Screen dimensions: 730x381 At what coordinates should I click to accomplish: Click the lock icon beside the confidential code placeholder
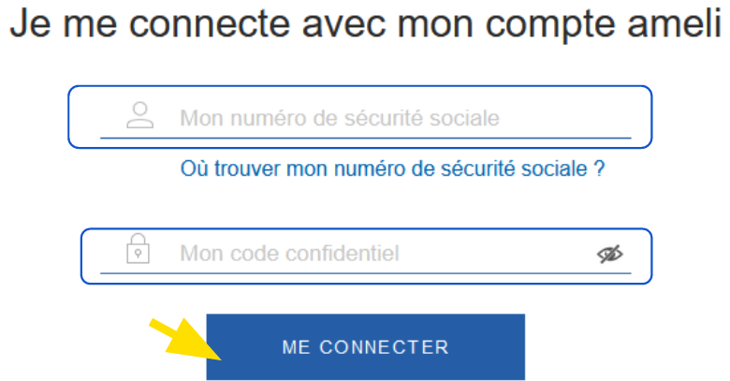[138, 249]
